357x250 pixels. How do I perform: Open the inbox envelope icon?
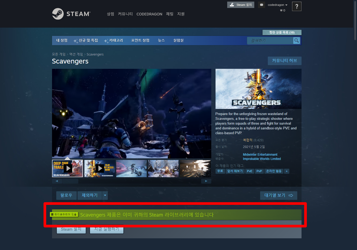click(261, 5)
